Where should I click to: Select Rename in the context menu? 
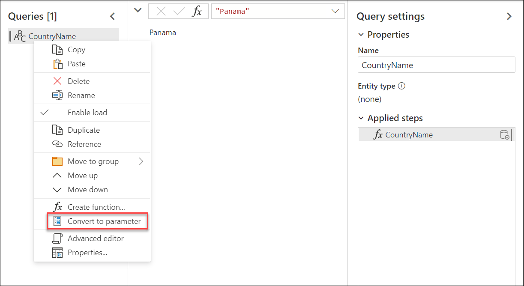tap(92, 95)
